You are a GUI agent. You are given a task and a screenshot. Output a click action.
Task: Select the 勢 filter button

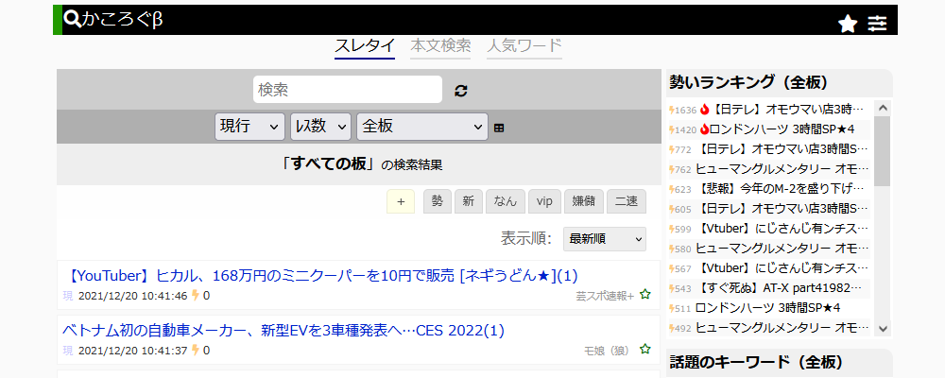(x=438, y=202)
